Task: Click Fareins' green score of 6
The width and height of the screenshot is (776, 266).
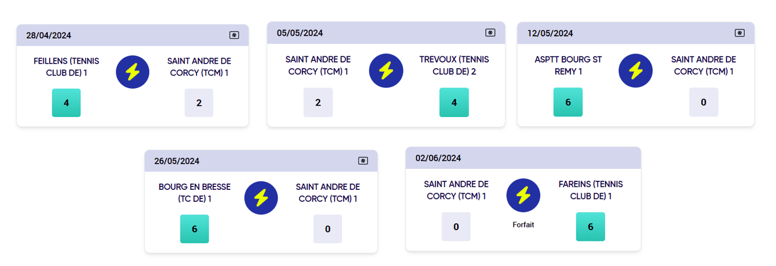Action: pyautogui.click(x=590, y=227)
